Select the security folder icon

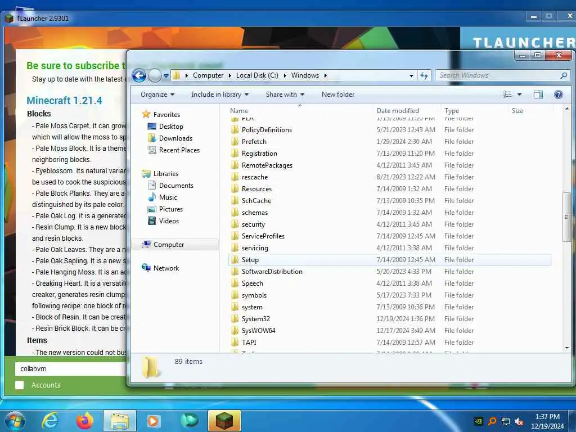click(235, 224)
